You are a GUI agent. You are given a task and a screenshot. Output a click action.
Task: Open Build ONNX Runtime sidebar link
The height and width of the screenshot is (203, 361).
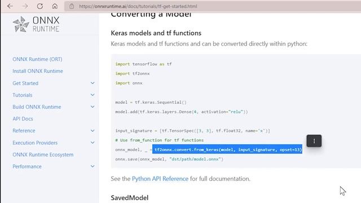(37, 107)
